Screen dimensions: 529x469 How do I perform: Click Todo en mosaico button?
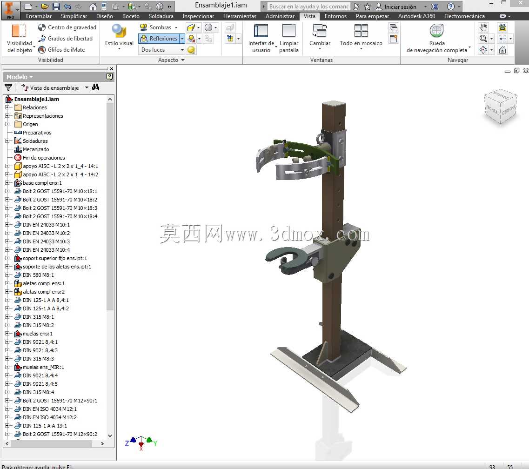tap(361, 36)
